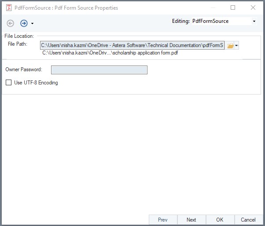Browse for a file with the folder icon
This screenshot has height=226, width=265.
click(230, 46)
